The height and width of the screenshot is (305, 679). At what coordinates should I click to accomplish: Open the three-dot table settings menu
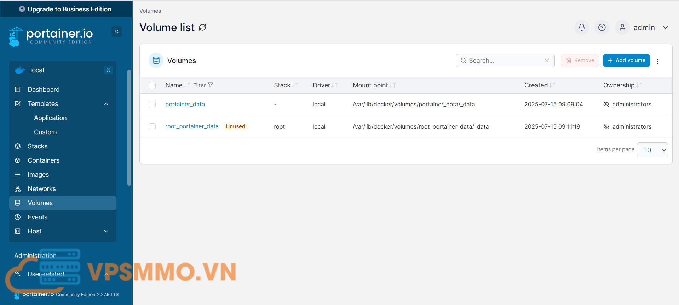pyautogui.click(x=657, y=61)
